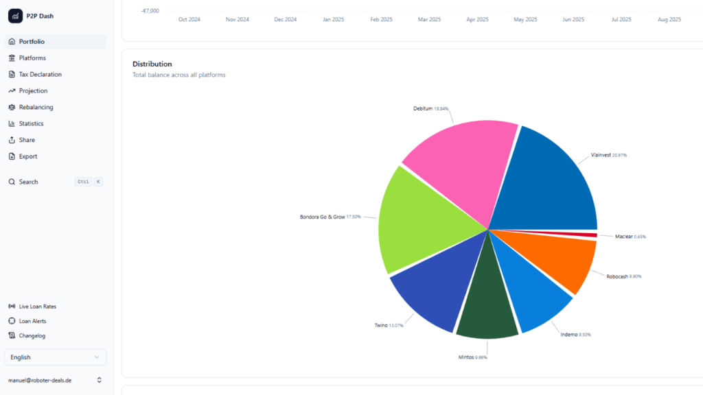Click the Projection trend arrow icon
The image size is (703, 395).
pyautogui.click(x=12, y=91)
